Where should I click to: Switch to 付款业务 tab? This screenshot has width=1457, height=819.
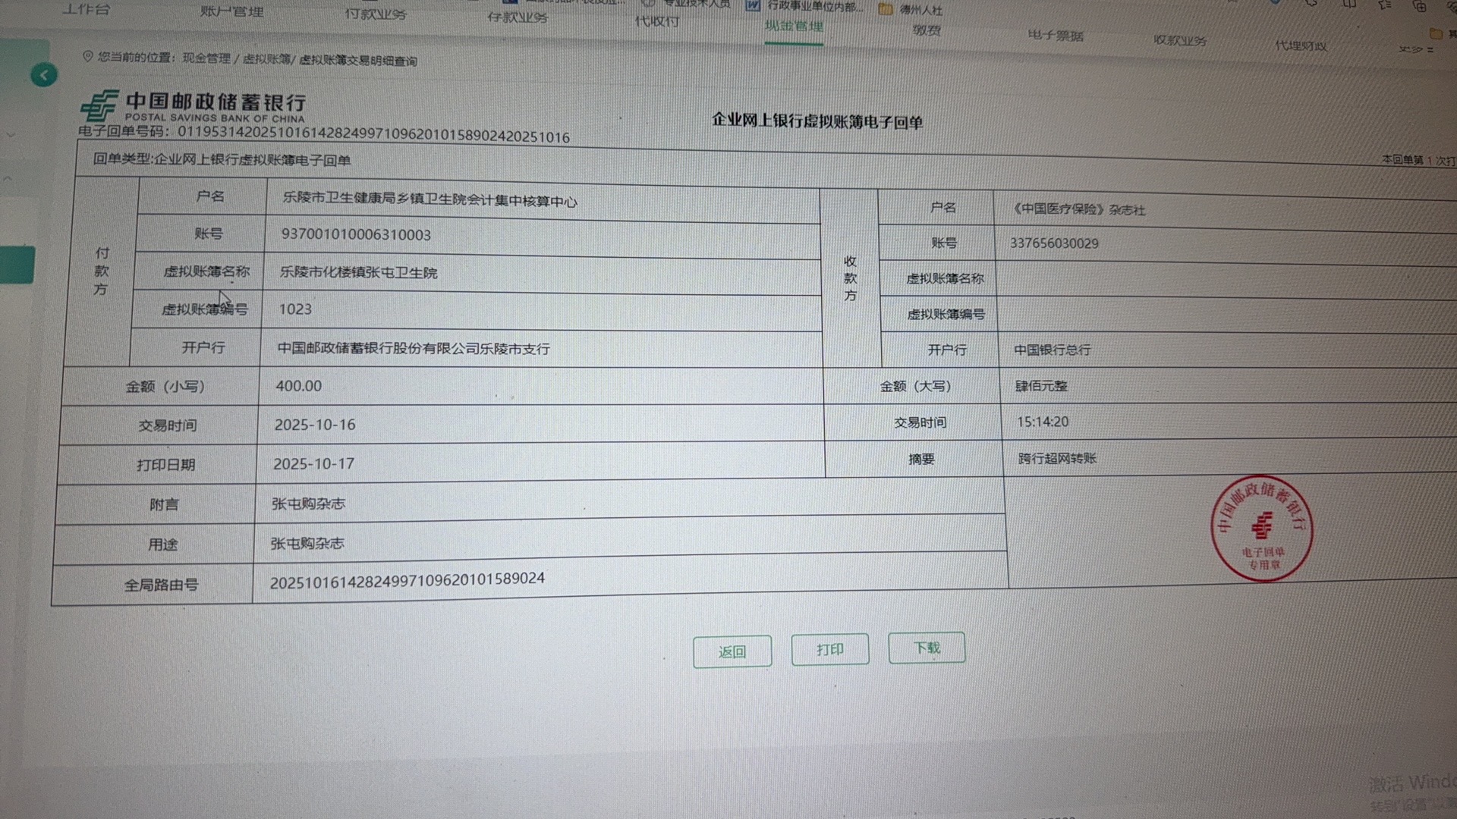376,14
